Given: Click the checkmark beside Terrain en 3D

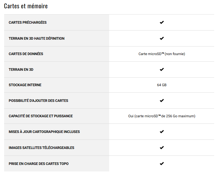Looking at the screenshot, I should (x=162, y=69).
